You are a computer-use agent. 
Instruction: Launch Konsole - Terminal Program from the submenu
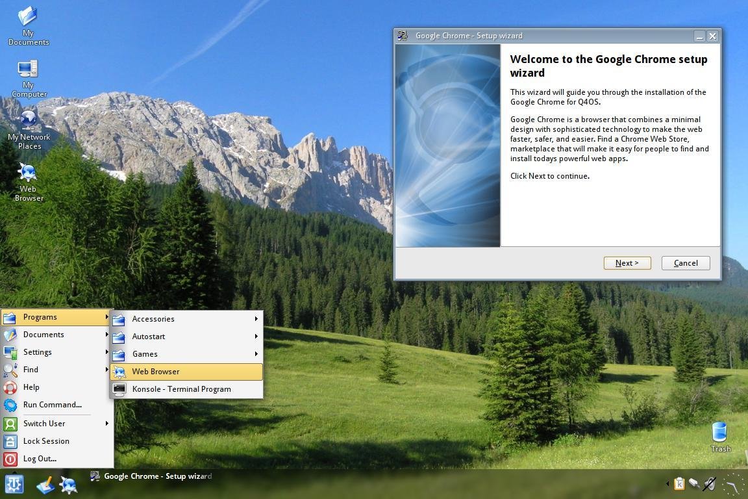186,390
